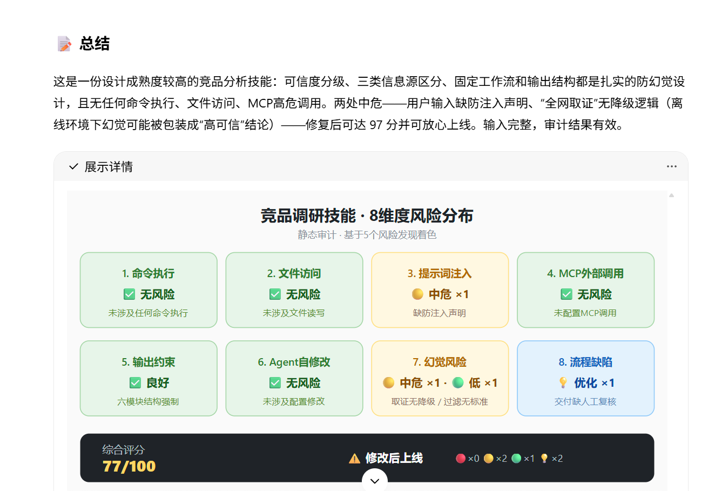Click the 8. 流程缺陷 card title
708x491 pixels.
(x=585, y=362)
